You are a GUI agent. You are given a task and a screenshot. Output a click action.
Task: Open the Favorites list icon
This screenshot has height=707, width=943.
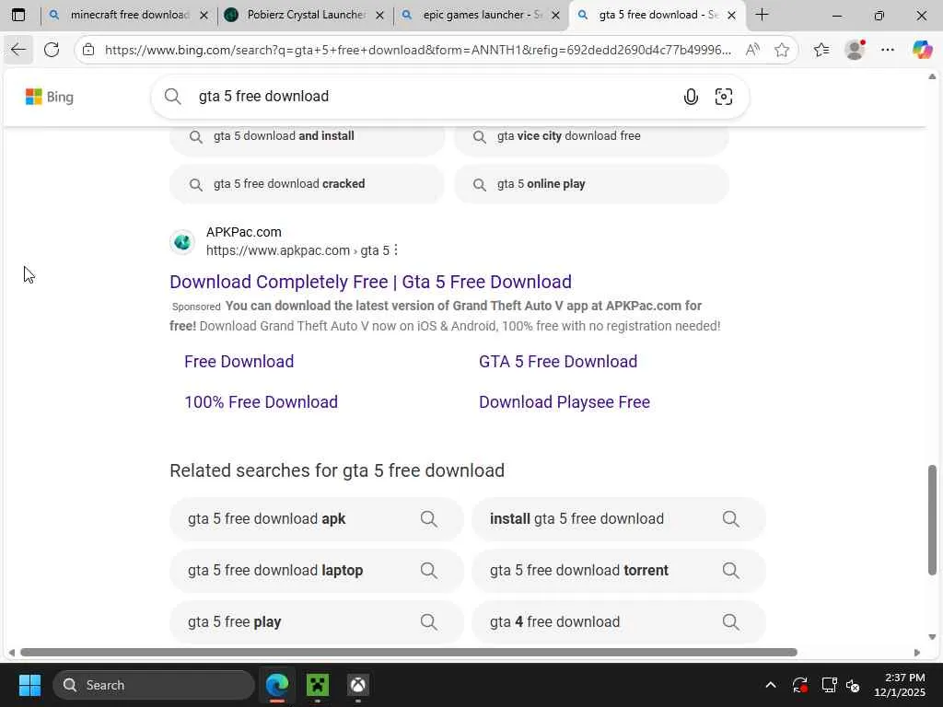[x=821, y=50]
